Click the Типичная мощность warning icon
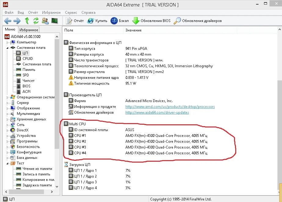The height and width of the screenshot is (202, 282). tap(71, 83)
